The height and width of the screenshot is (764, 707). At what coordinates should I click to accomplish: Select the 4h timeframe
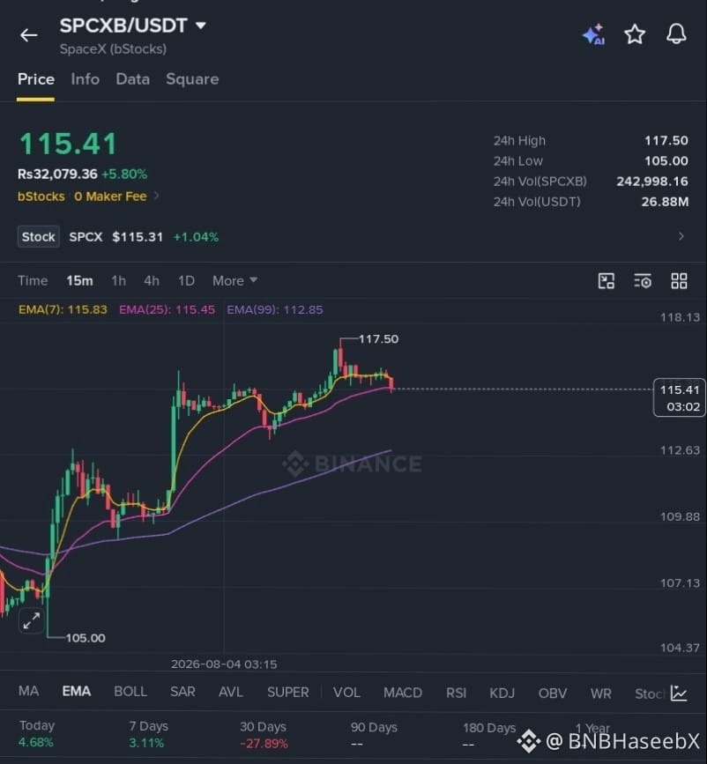152,280
